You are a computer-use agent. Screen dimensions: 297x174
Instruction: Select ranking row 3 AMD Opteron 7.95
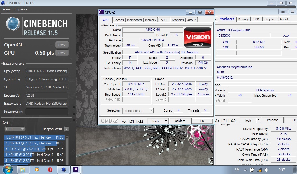[x=34, y=149]
